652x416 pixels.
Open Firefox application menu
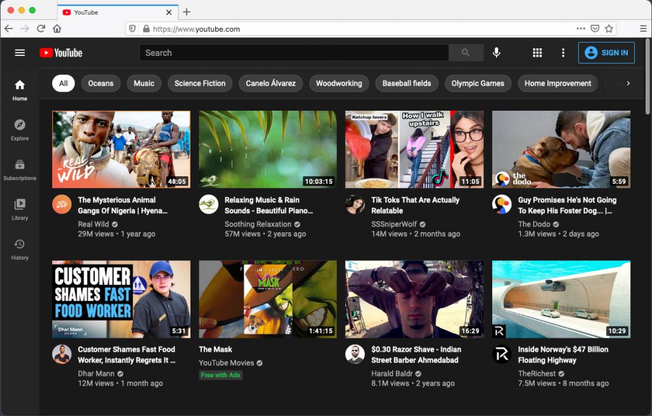[x=643, y=29]
